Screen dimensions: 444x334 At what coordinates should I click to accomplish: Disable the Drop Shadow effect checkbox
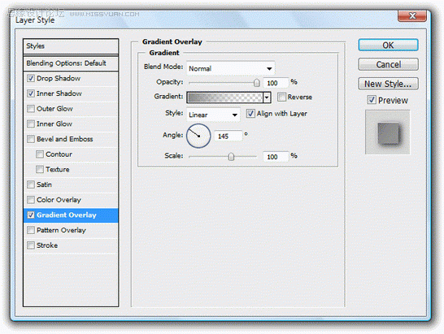pyautogui.click(x=31, y=78)
